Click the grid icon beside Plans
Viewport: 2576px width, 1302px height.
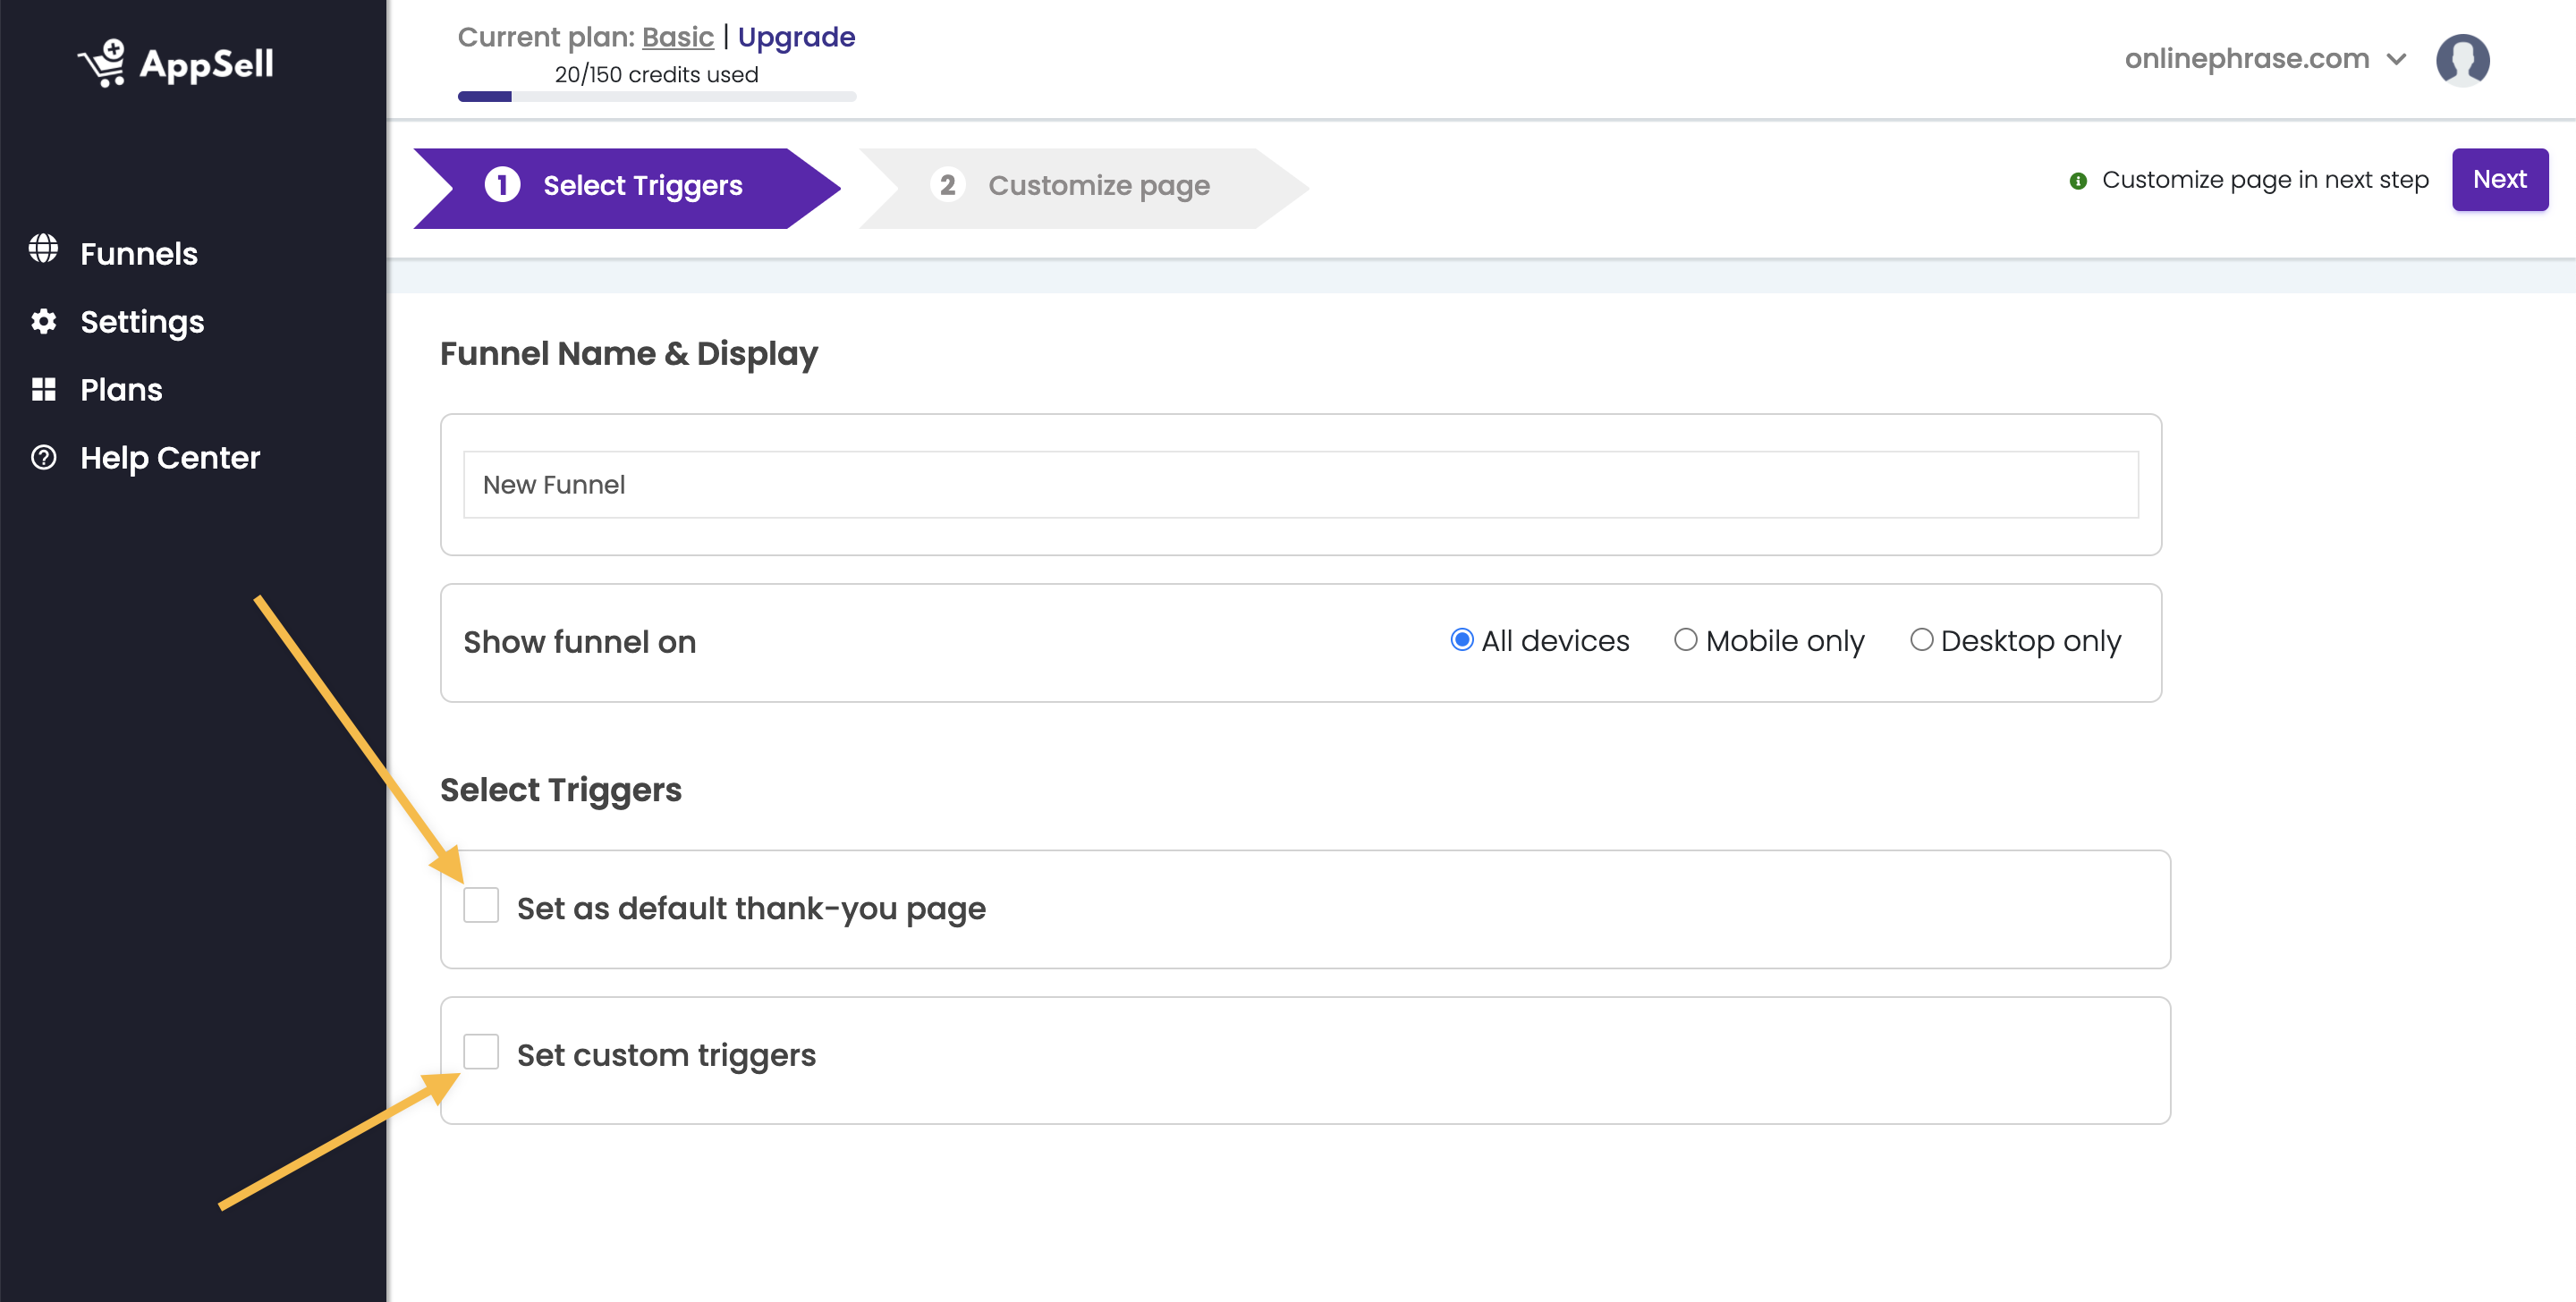(43, 389)
